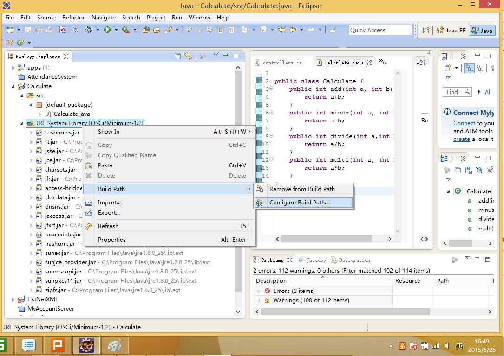The height and width of the screenshot is (356, 504).
Task: Click the console toolbar icon with '00'
Action: coord(62,30)
